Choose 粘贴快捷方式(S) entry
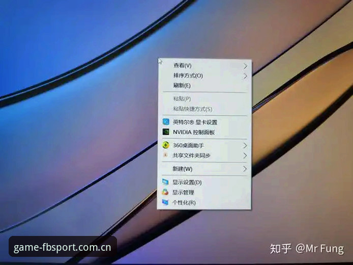353x265 pixels. tap(204, 109)
